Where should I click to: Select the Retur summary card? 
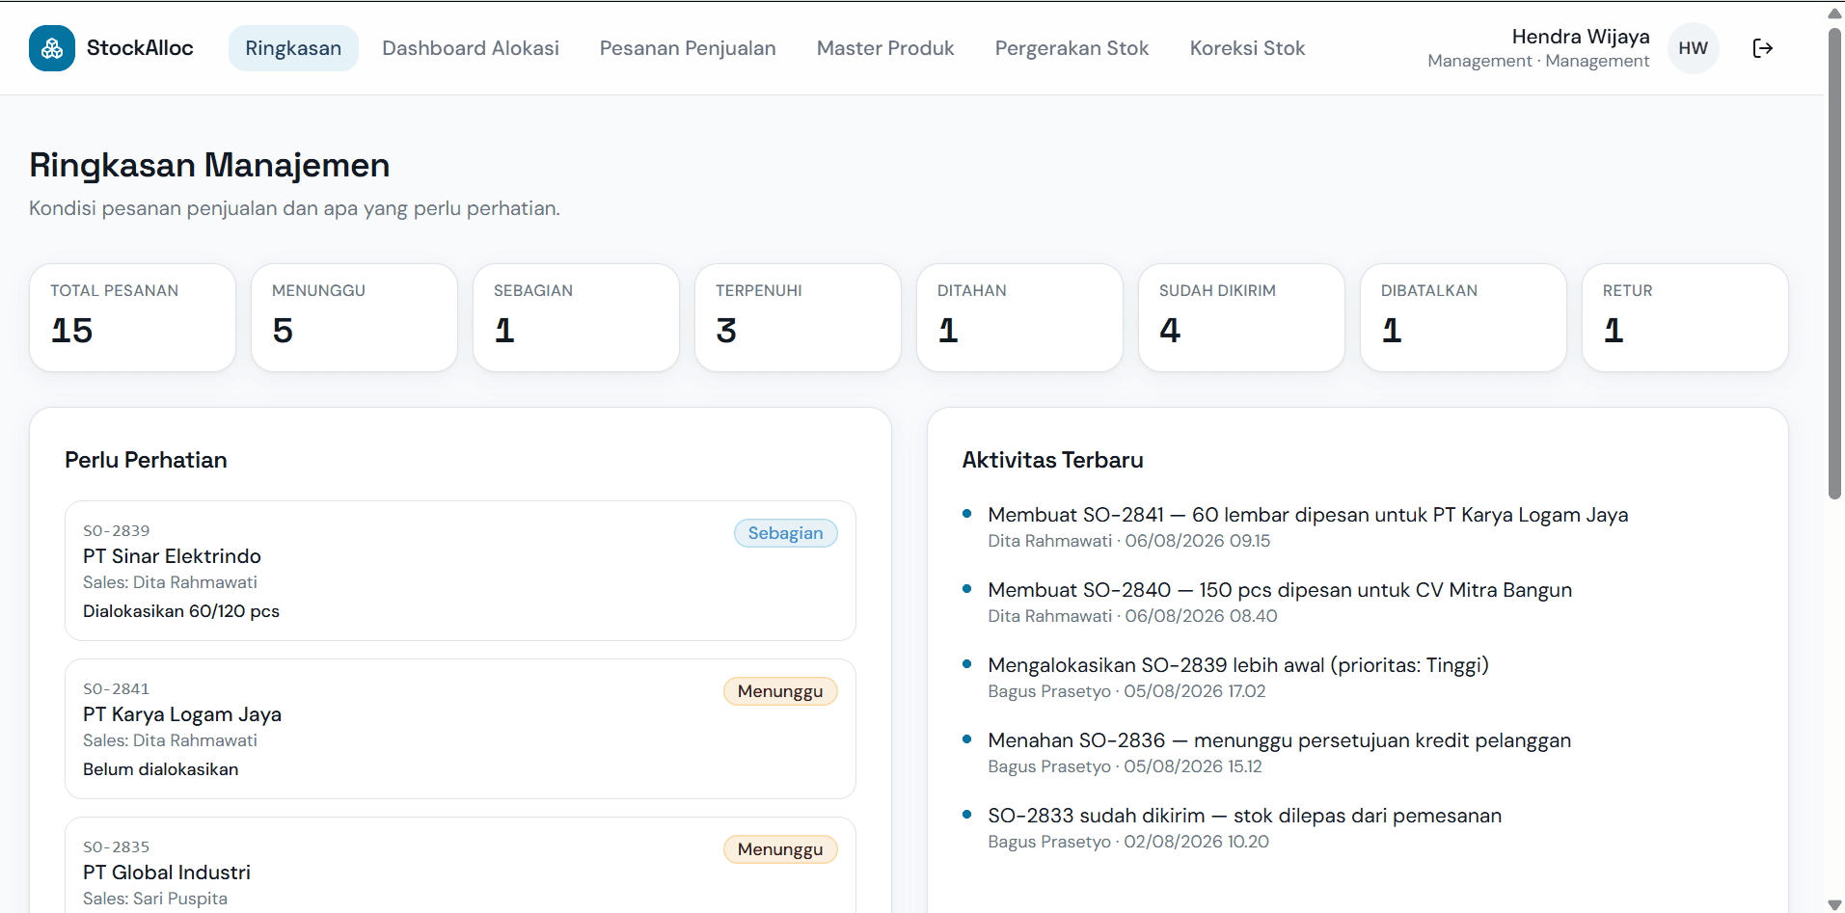click(1686, 317)
